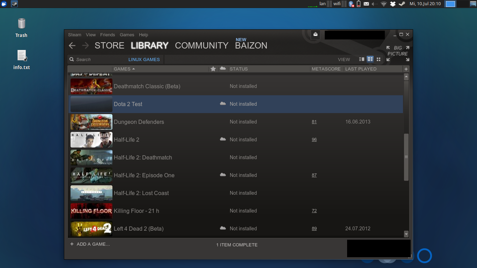Go to the COMMUNITY tab
The width and height of the screenshot is (477, 268).
pos(201,46)
